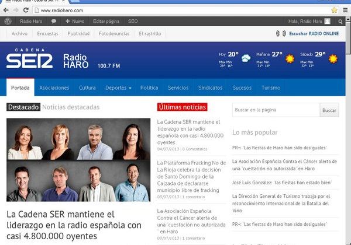Image resolution: width=351 pixels, height=245 pixels.
Task: Open 'Hola, Radio Haro' user menu
Action: click(x=309, y=21)
